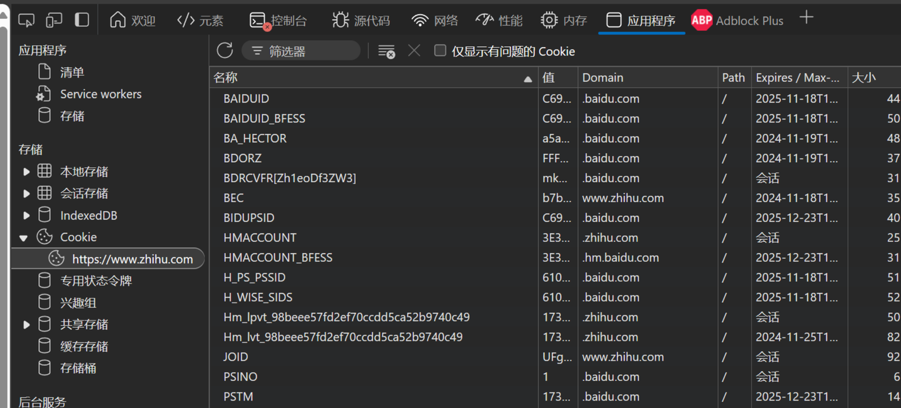Select the JOID cookie row
Image resolution: width=901 pixels, height=408 pixels.
(555, 357)
